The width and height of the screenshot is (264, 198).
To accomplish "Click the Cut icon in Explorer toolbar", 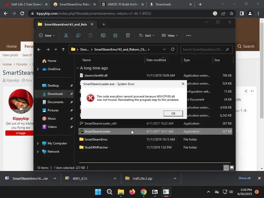I will click(66, 35).
